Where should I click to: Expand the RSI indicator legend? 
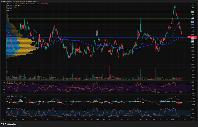click(8, 82)
